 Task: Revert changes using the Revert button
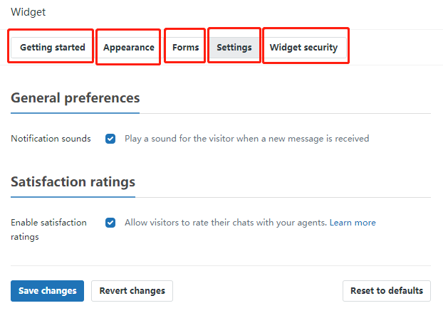(132, 291)
